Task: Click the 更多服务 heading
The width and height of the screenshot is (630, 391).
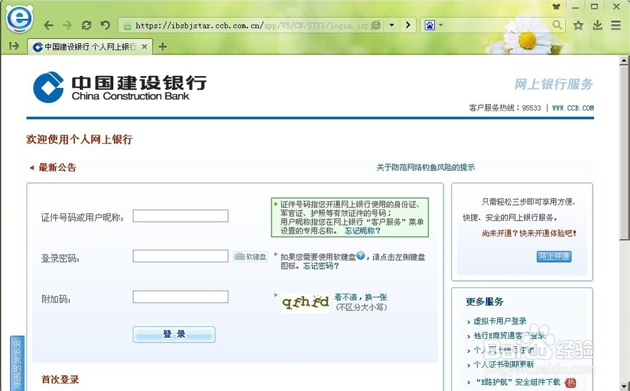Action: (x=484, y=302)
